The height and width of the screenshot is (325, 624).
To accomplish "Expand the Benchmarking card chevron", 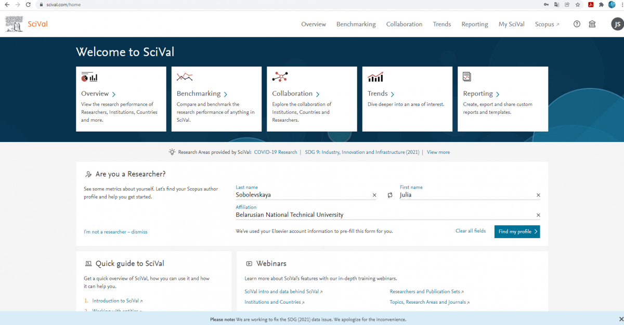I will pyautogui.click(x=225, y=94).
